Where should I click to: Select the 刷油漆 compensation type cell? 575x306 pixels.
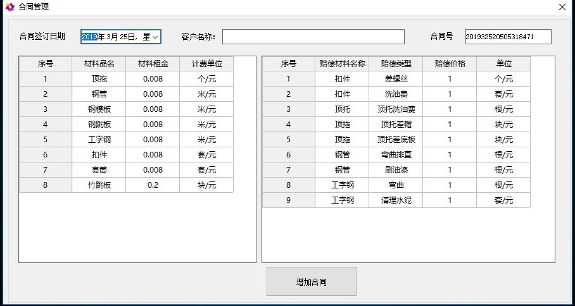coord(396,170)
